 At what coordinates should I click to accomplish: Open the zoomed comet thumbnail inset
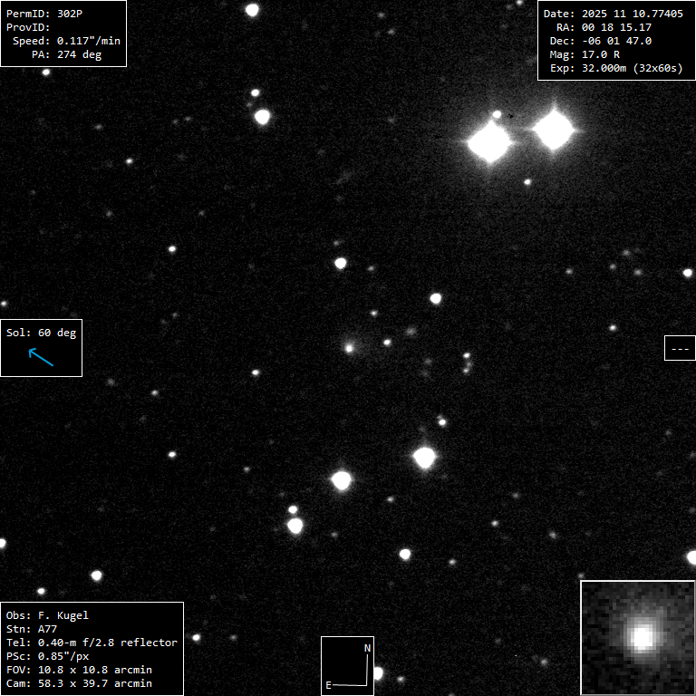(x=637, y=637)
